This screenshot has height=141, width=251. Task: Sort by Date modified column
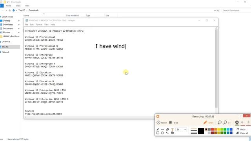click(x=72, y=16)
